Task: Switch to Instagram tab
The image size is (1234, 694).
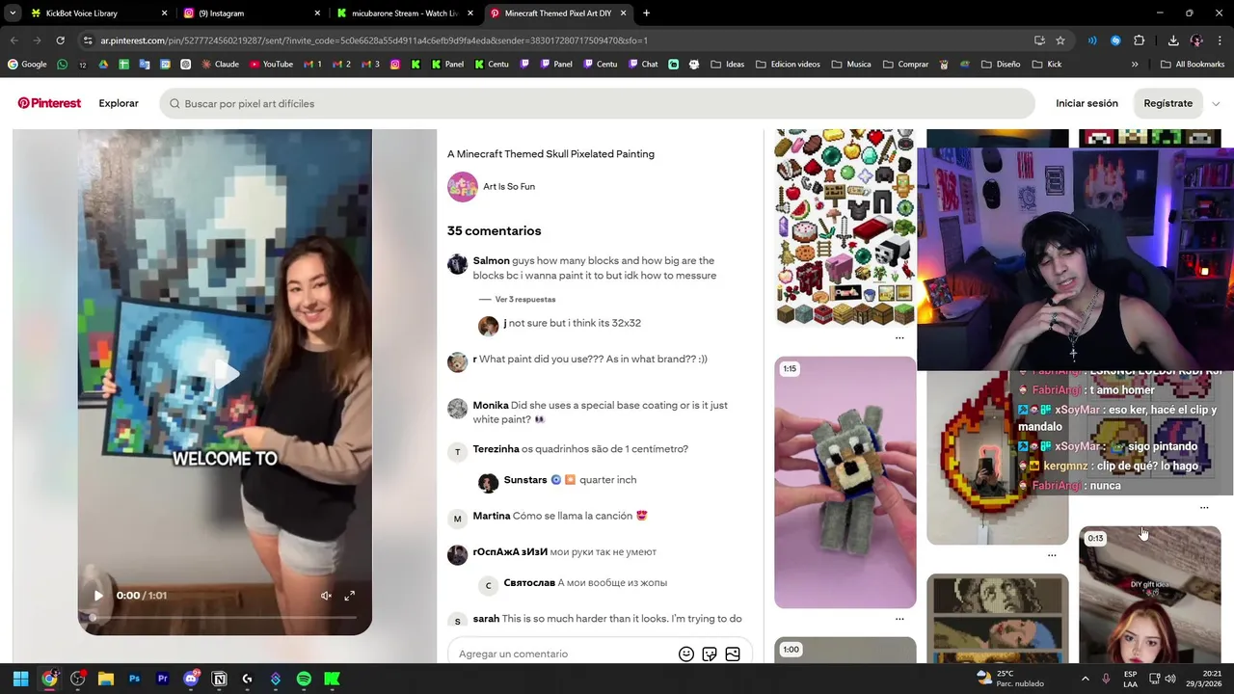Action: click(251, 13)
